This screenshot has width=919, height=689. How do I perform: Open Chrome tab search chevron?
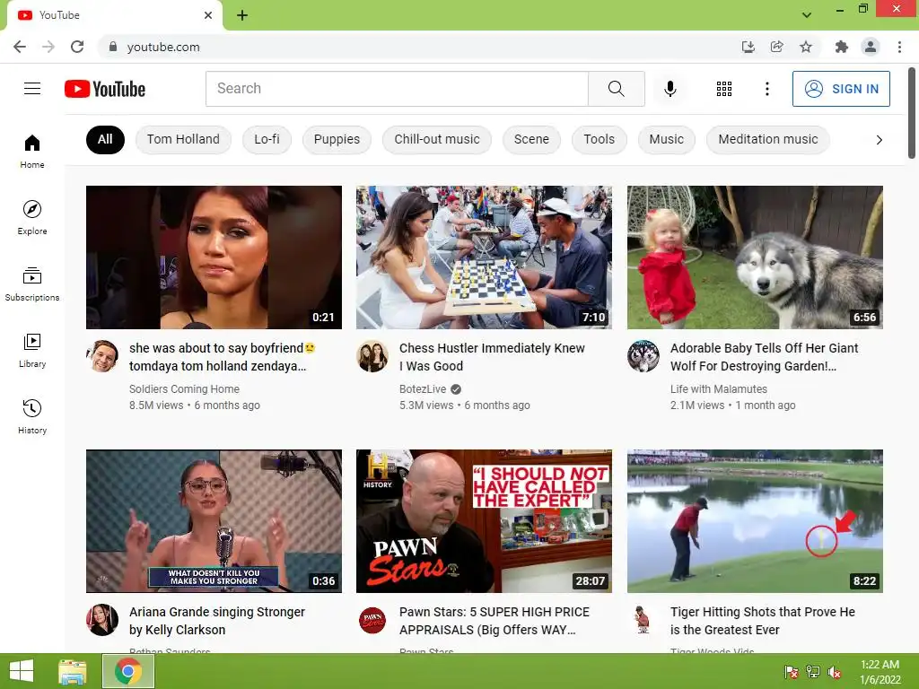(807, 14)
